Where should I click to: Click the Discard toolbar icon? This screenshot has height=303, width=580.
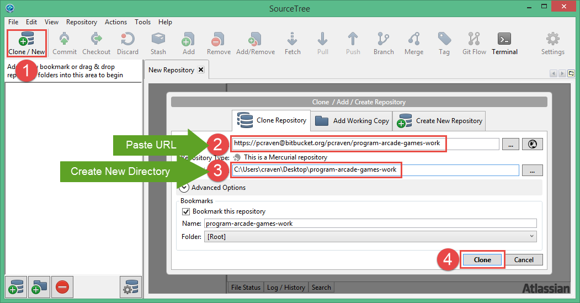pyautogui.click(x=127, y=43)
